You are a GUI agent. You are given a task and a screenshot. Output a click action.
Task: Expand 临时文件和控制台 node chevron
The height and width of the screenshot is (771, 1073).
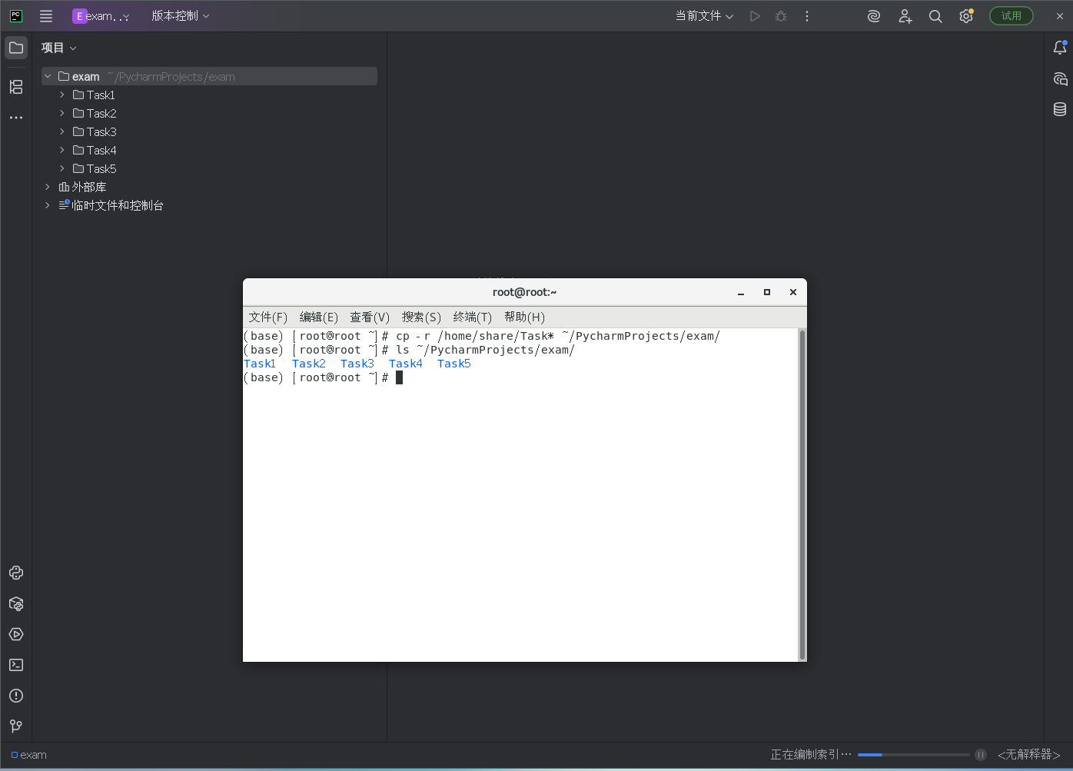48,206
